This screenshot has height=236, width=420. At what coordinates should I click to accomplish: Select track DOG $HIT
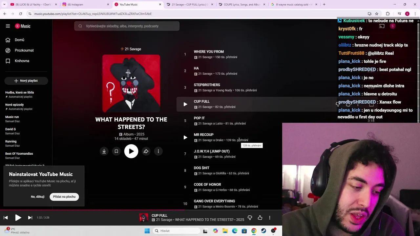coord(201,168)
